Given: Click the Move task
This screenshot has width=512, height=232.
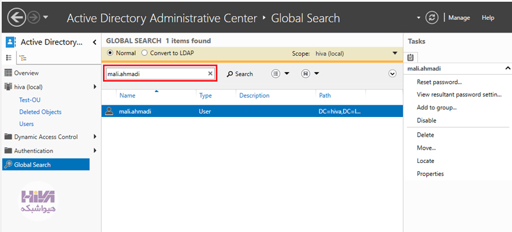Looking at the screenshot, I should (x=426, y=148).
